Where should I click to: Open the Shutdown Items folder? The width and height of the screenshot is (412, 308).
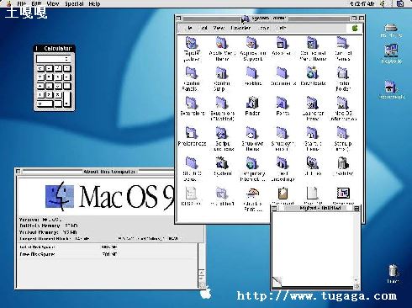click(252, 133)
